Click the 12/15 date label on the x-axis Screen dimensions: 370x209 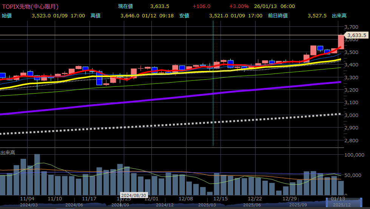pyautogui.click(x=220, y=198)
